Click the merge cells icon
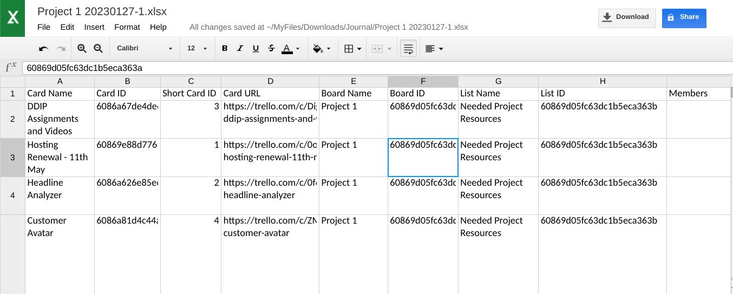Image resolution: width=733 pixels, height=294 pixels. 377,48
